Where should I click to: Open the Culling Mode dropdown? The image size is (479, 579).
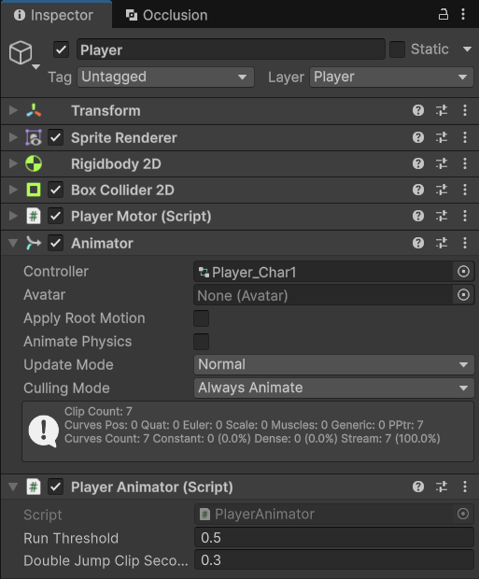334,388
